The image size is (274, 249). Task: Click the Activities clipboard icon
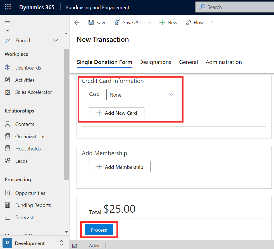7,80
